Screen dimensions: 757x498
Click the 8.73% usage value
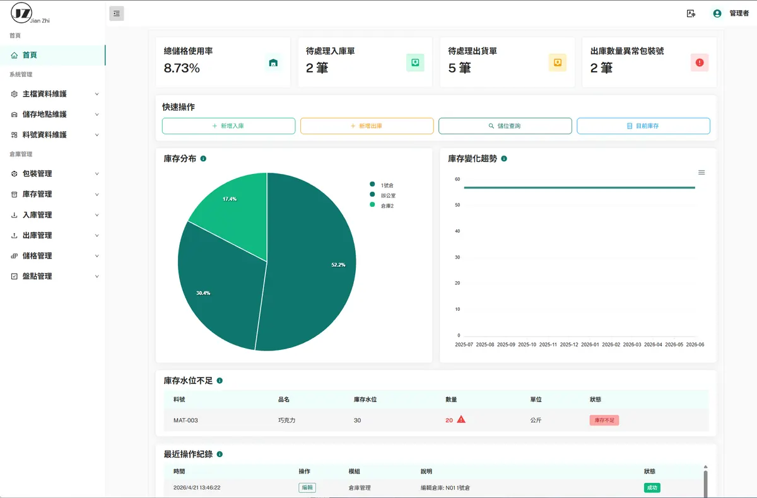[182, 68]
